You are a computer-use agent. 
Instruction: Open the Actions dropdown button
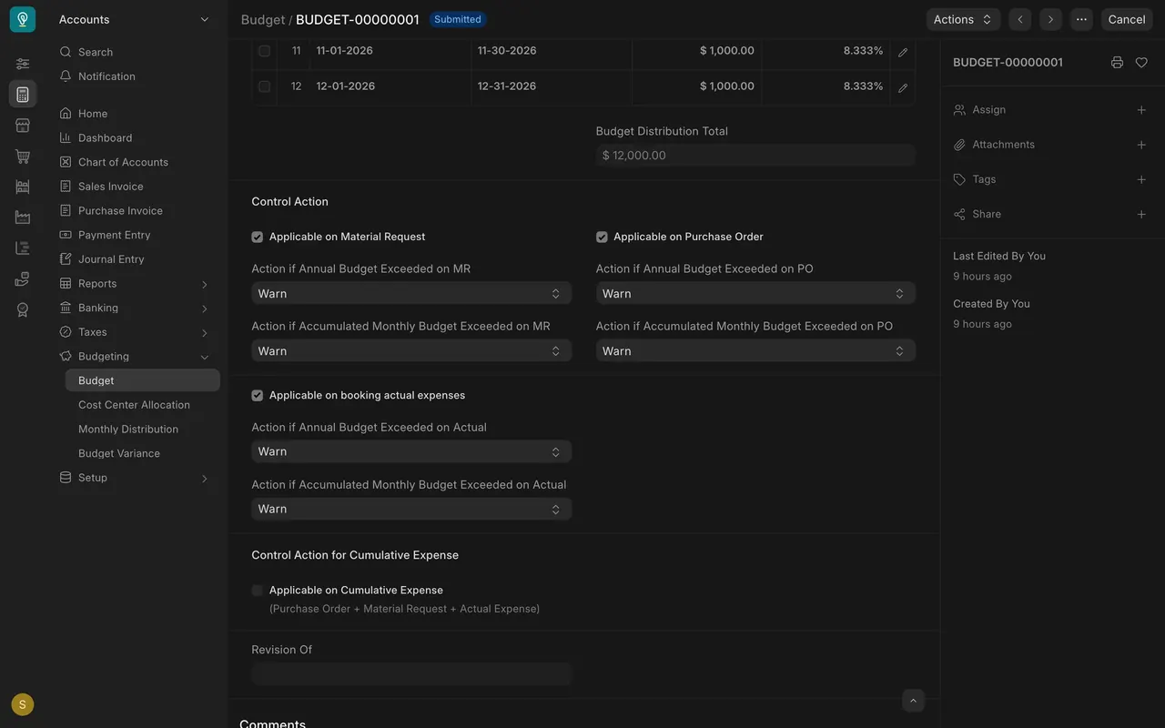963,19
